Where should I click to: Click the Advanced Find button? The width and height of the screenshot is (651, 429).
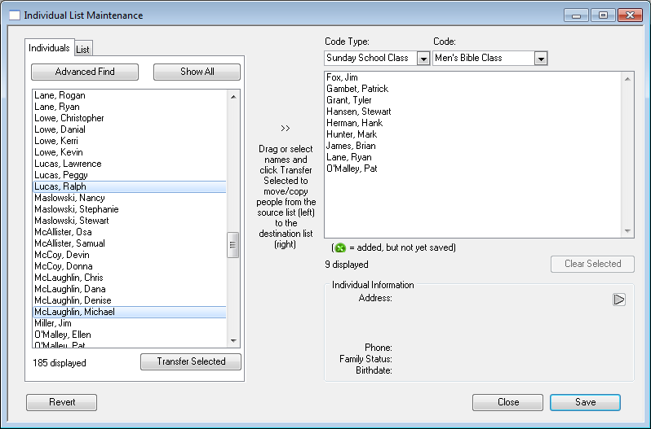85,72
